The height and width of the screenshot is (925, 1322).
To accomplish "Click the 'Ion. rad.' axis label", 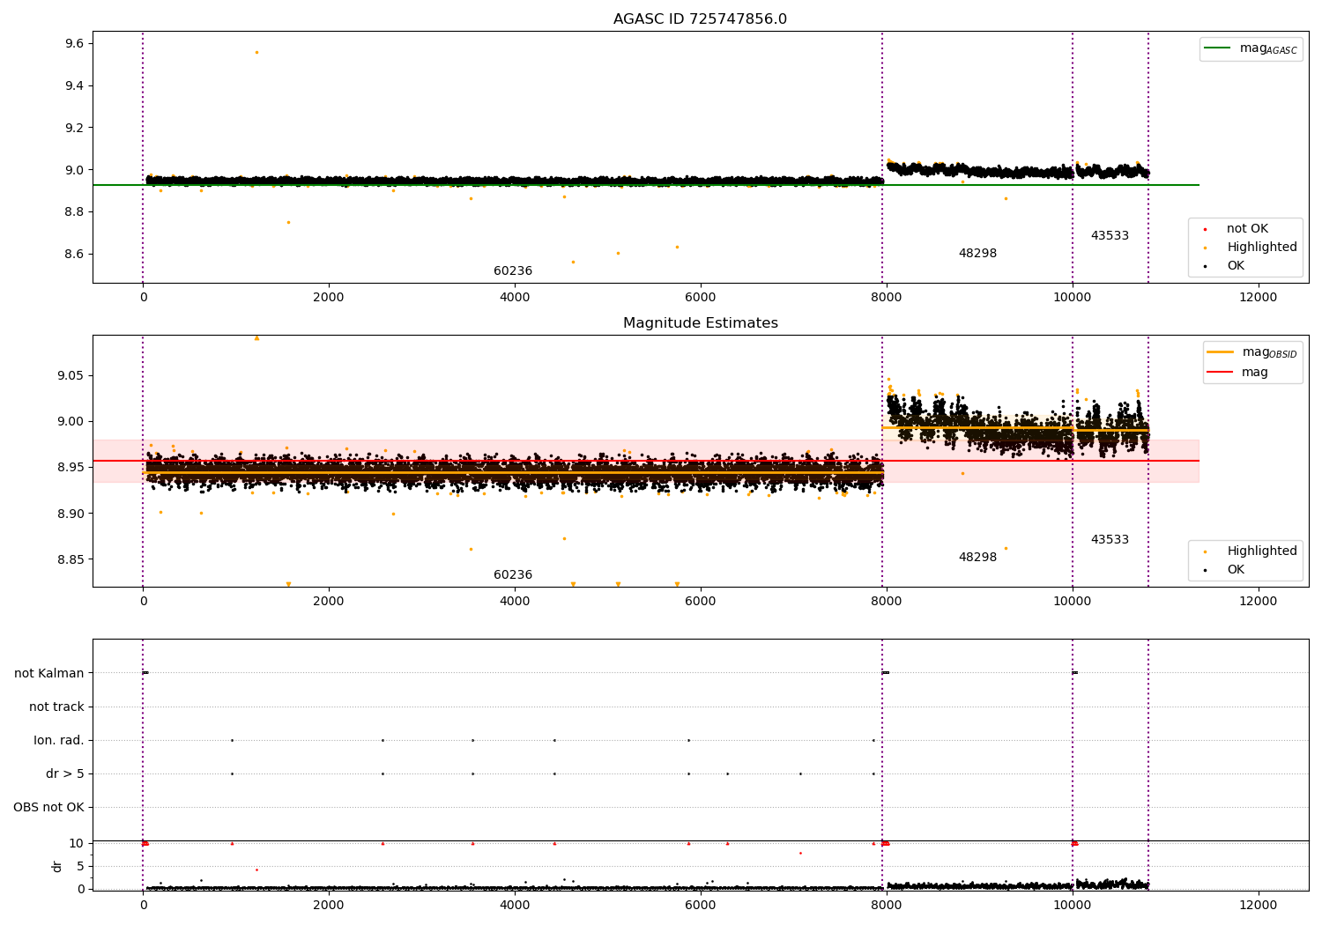I will pos(59,740).
